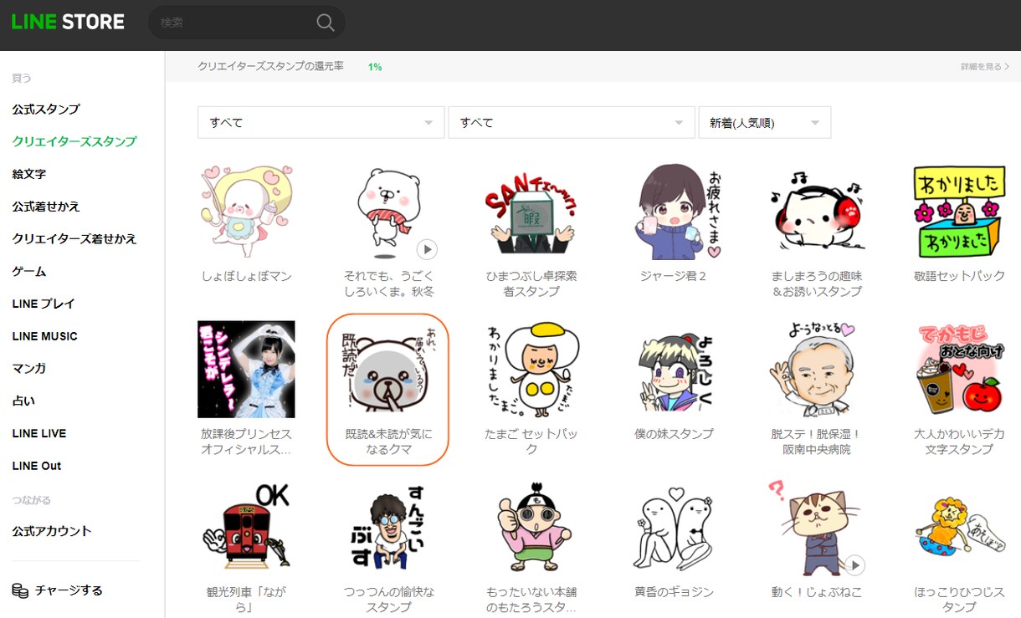Click クリエイターズスタンプの還元率 text
The image size is (1021, 618).
coord(270,66)
